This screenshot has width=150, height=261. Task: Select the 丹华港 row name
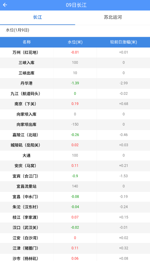(27, 83)
